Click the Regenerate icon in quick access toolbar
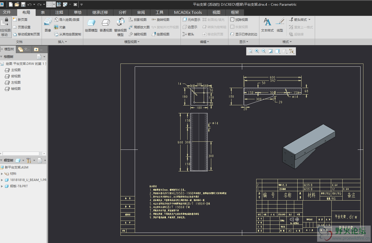 tap(59, 4)
